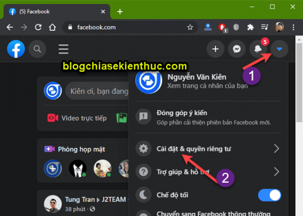Screen dimensions: 303x216
Task: Select the (5) Facebook tab
Action: click(57, 12)
